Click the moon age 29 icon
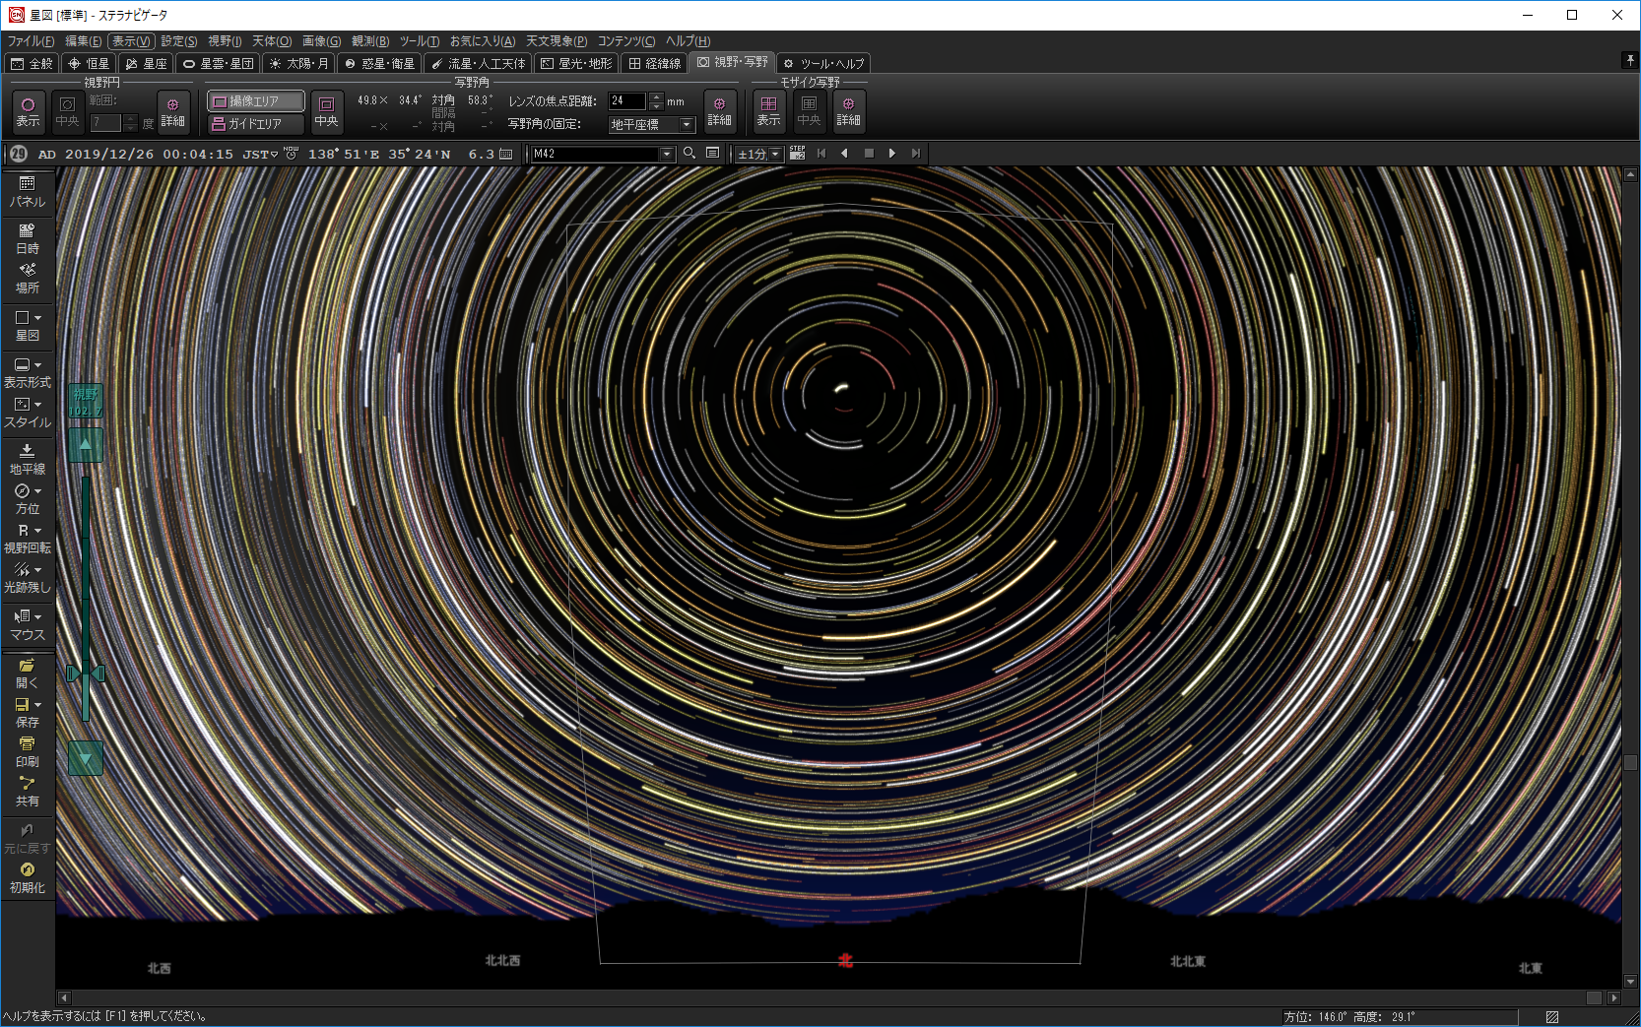 point(19,154)
